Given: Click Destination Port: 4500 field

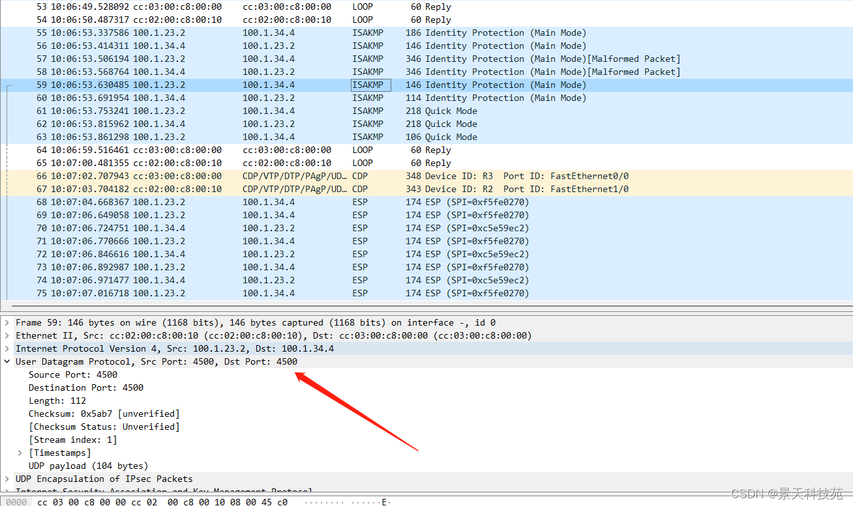Looking at the screenshot, I should [x=86, y=387].
